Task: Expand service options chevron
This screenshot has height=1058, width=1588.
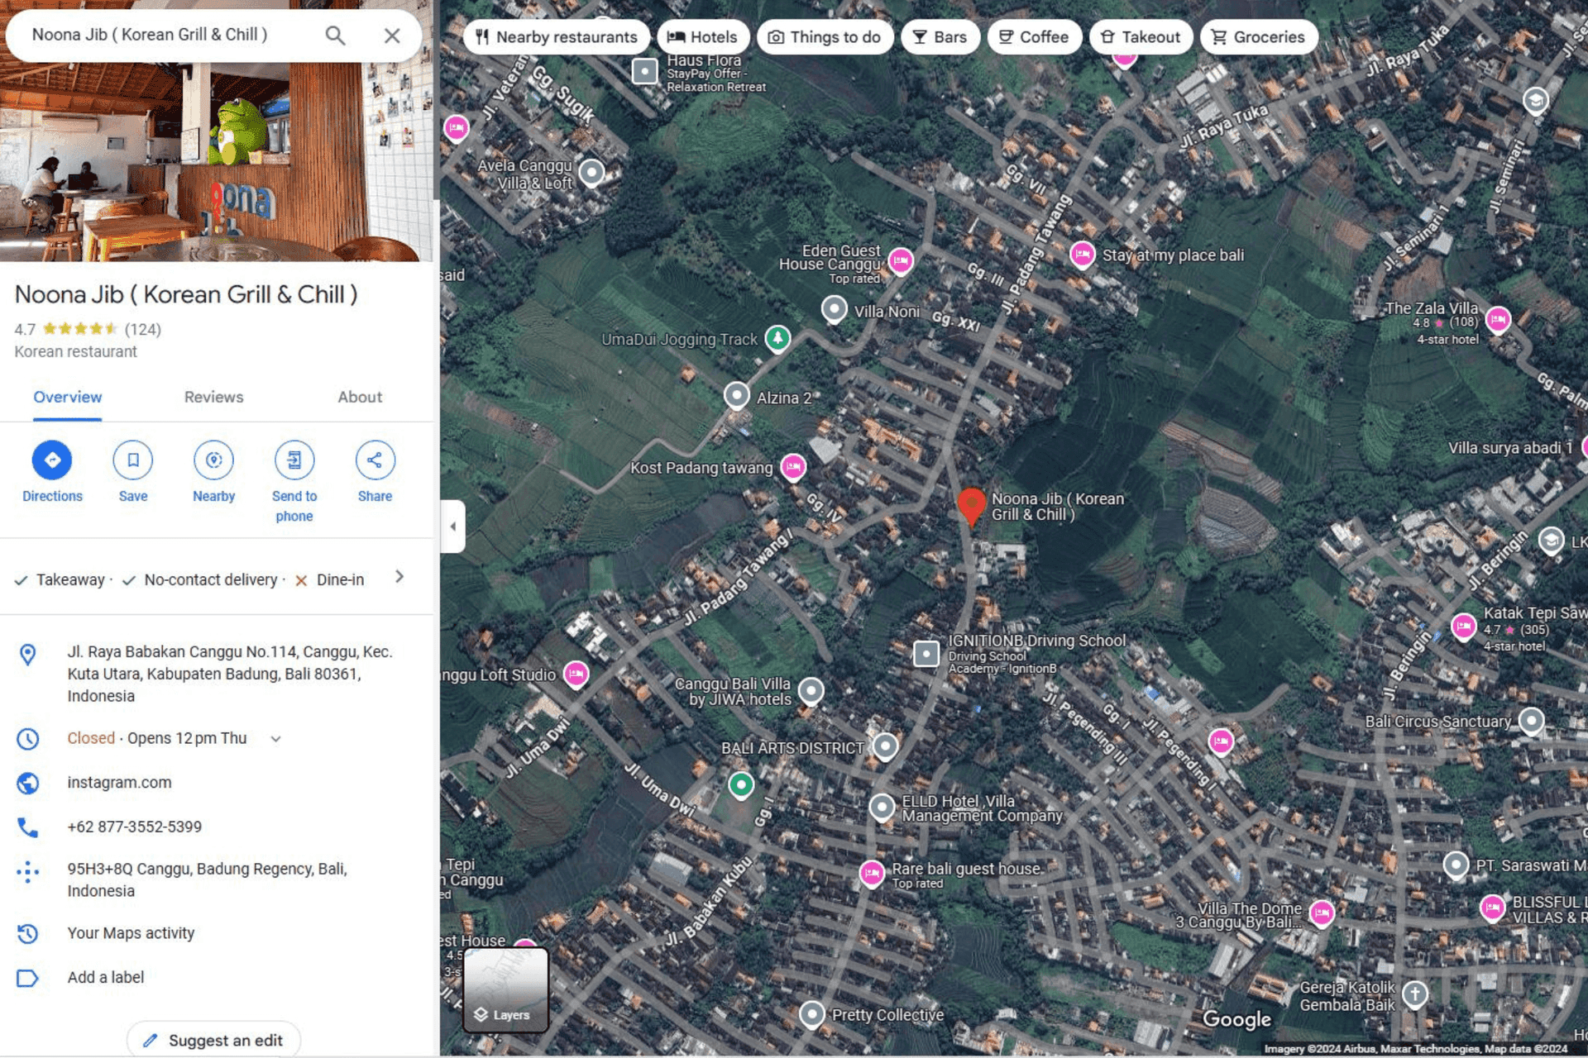Action: (399, 577)
